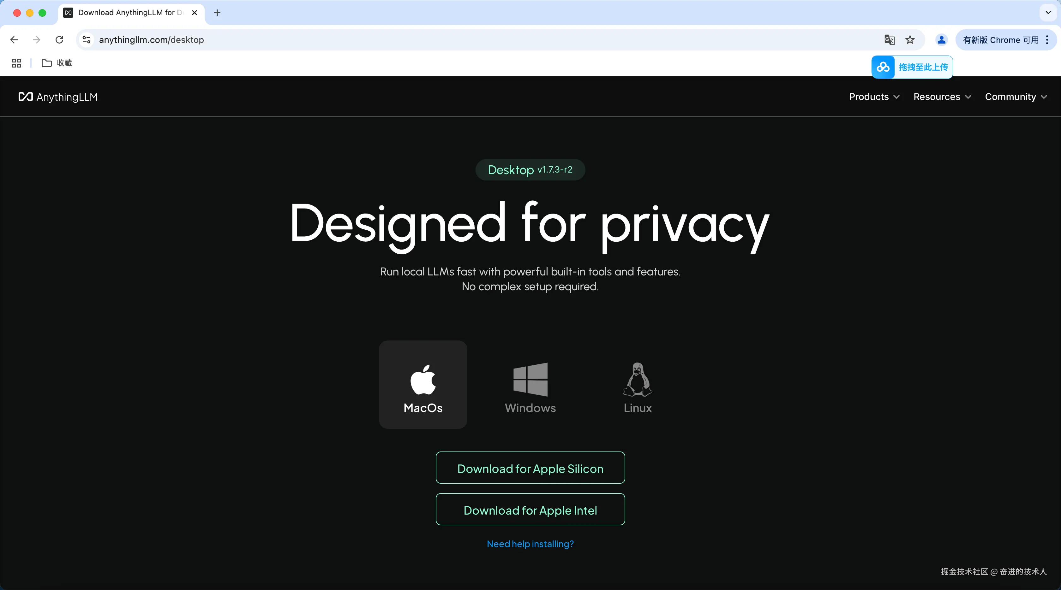View site information icon in address bar
The width and height of the screenshot is (1061, 590).
click(x=87, y=40)
